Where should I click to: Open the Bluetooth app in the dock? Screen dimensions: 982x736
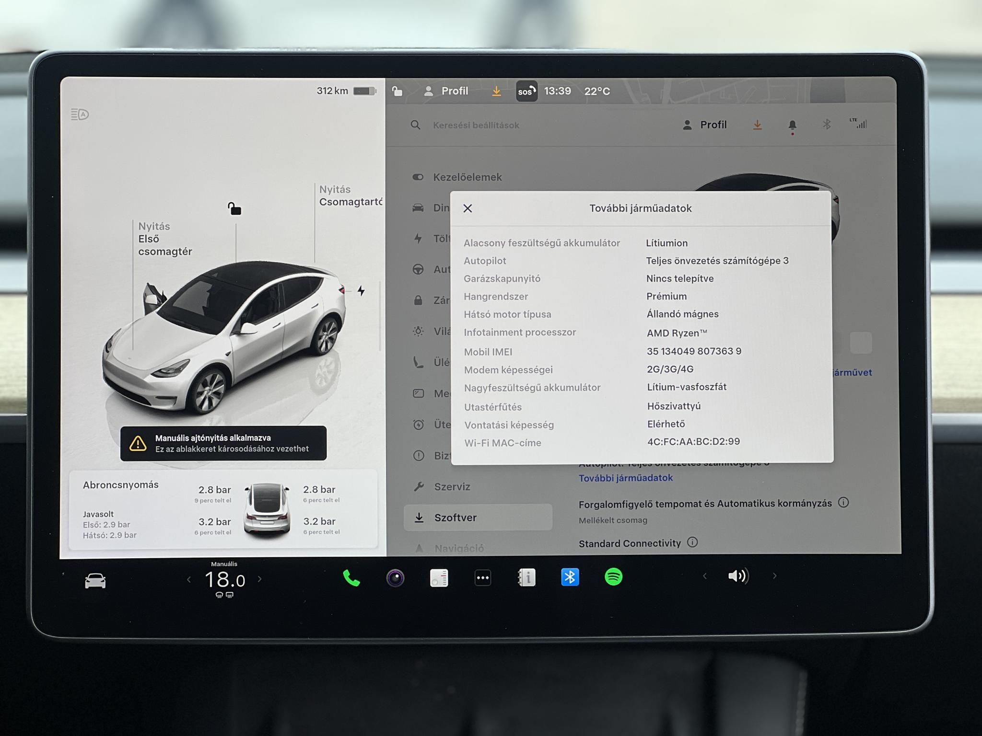(x=570, y=577)
